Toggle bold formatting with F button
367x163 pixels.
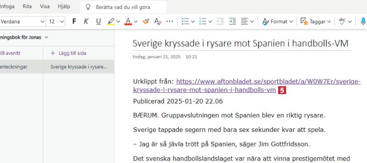pos(74,21)
